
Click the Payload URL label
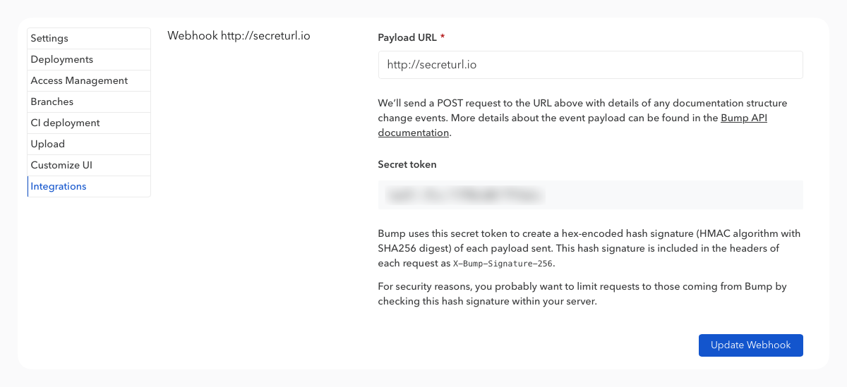pos(407,37)
